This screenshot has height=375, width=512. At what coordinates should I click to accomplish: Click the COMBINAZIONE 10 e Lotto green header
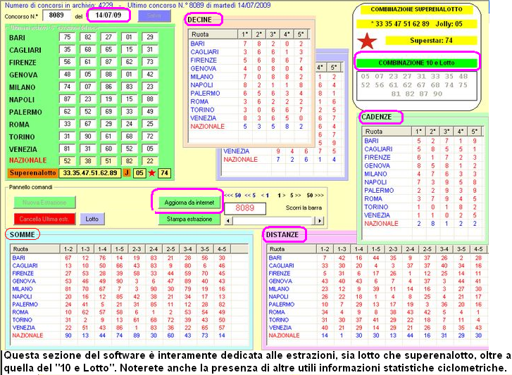[x=416, y=63]
